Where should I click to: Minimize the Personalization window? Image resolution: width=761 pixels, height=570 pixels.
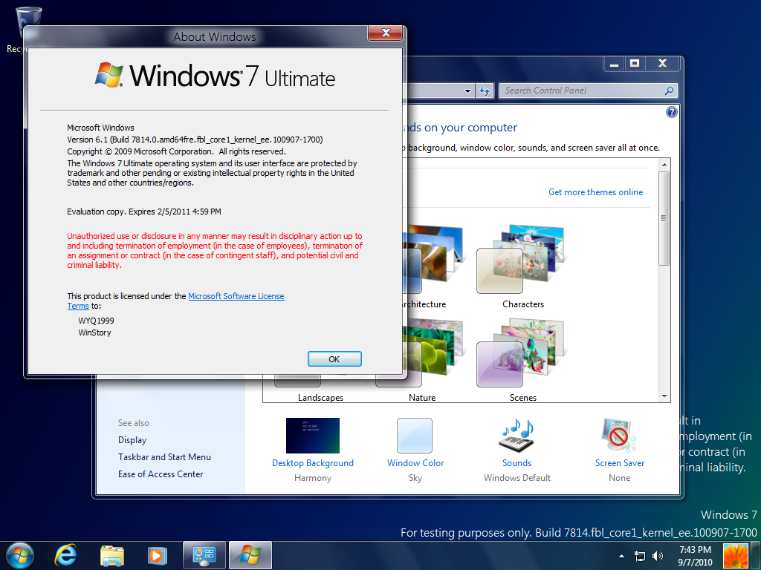pos(614,64)
